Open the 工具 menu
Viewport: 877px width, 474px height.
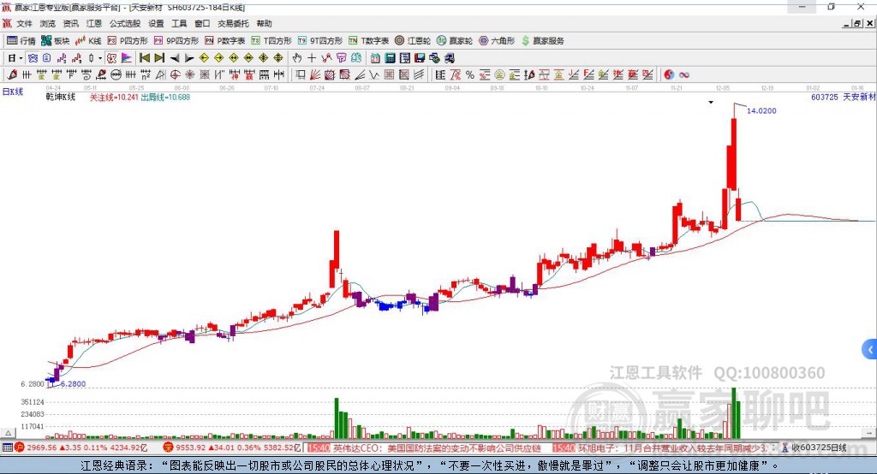[x=179, y=23]
